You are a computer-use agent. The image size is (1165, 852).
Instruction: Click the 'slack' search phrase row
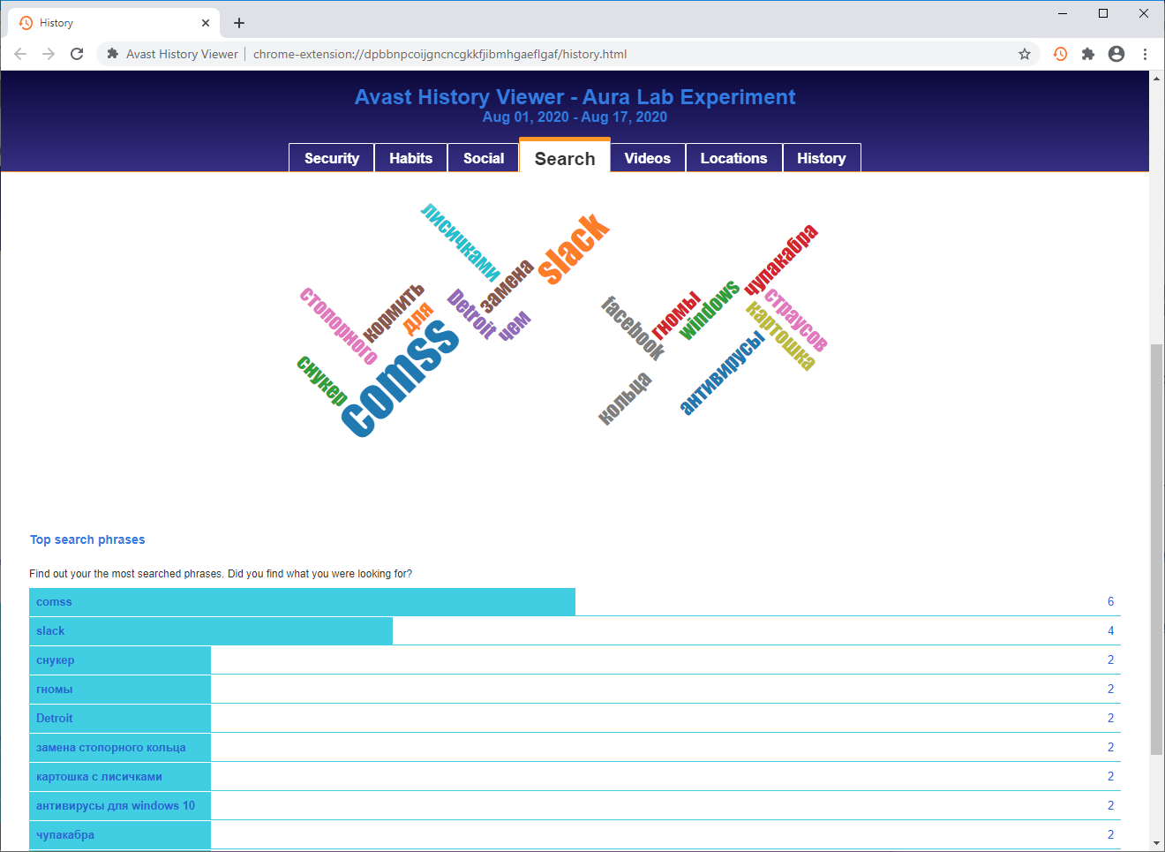pyautogui.click(x=575, y=630)
